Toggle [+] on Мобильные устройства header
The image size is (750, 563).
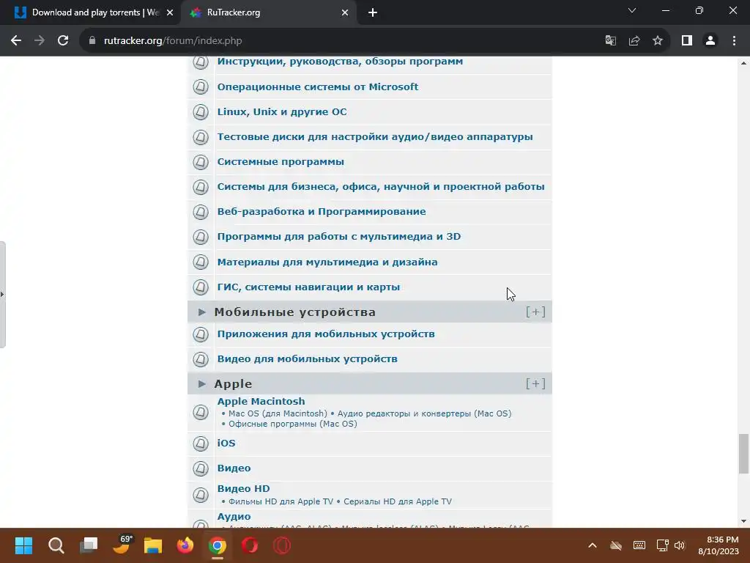click(x=535, y=312)
